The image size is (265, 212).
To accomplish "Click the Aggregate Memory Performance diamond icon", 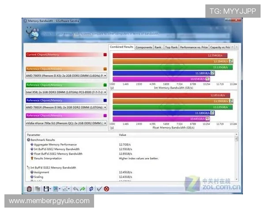I will tap(32, 144).
